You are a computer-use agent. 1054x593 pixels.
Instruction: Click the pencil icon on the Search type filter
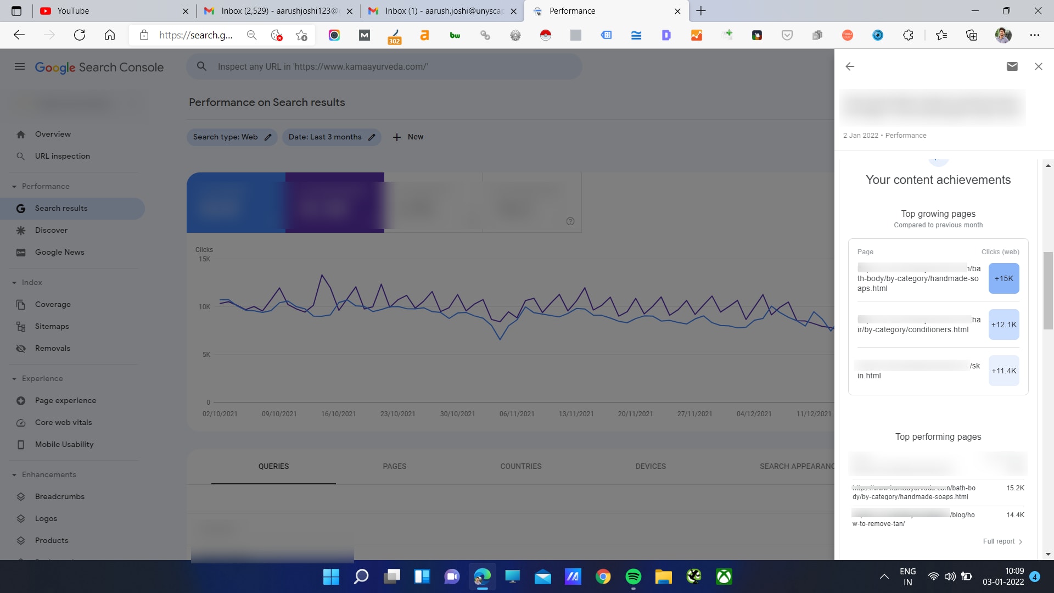pos(268,137)
